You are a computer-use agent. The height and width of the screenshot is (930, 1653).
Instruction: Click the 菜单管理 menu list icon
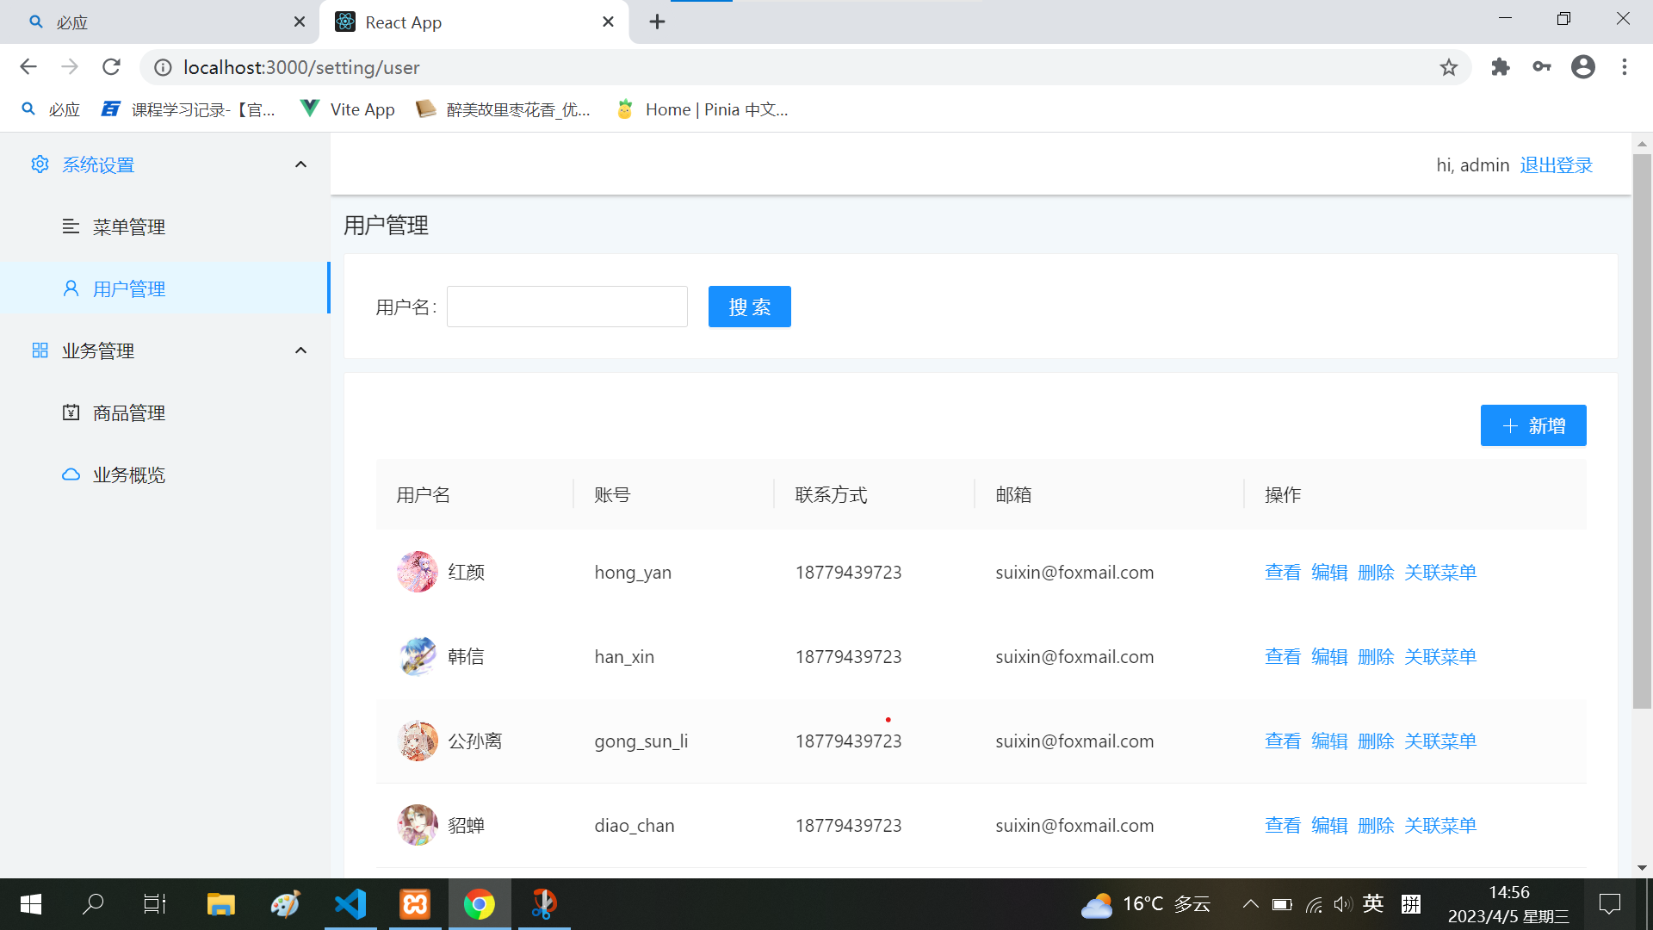pyautogui.click(x=71, y=226)
